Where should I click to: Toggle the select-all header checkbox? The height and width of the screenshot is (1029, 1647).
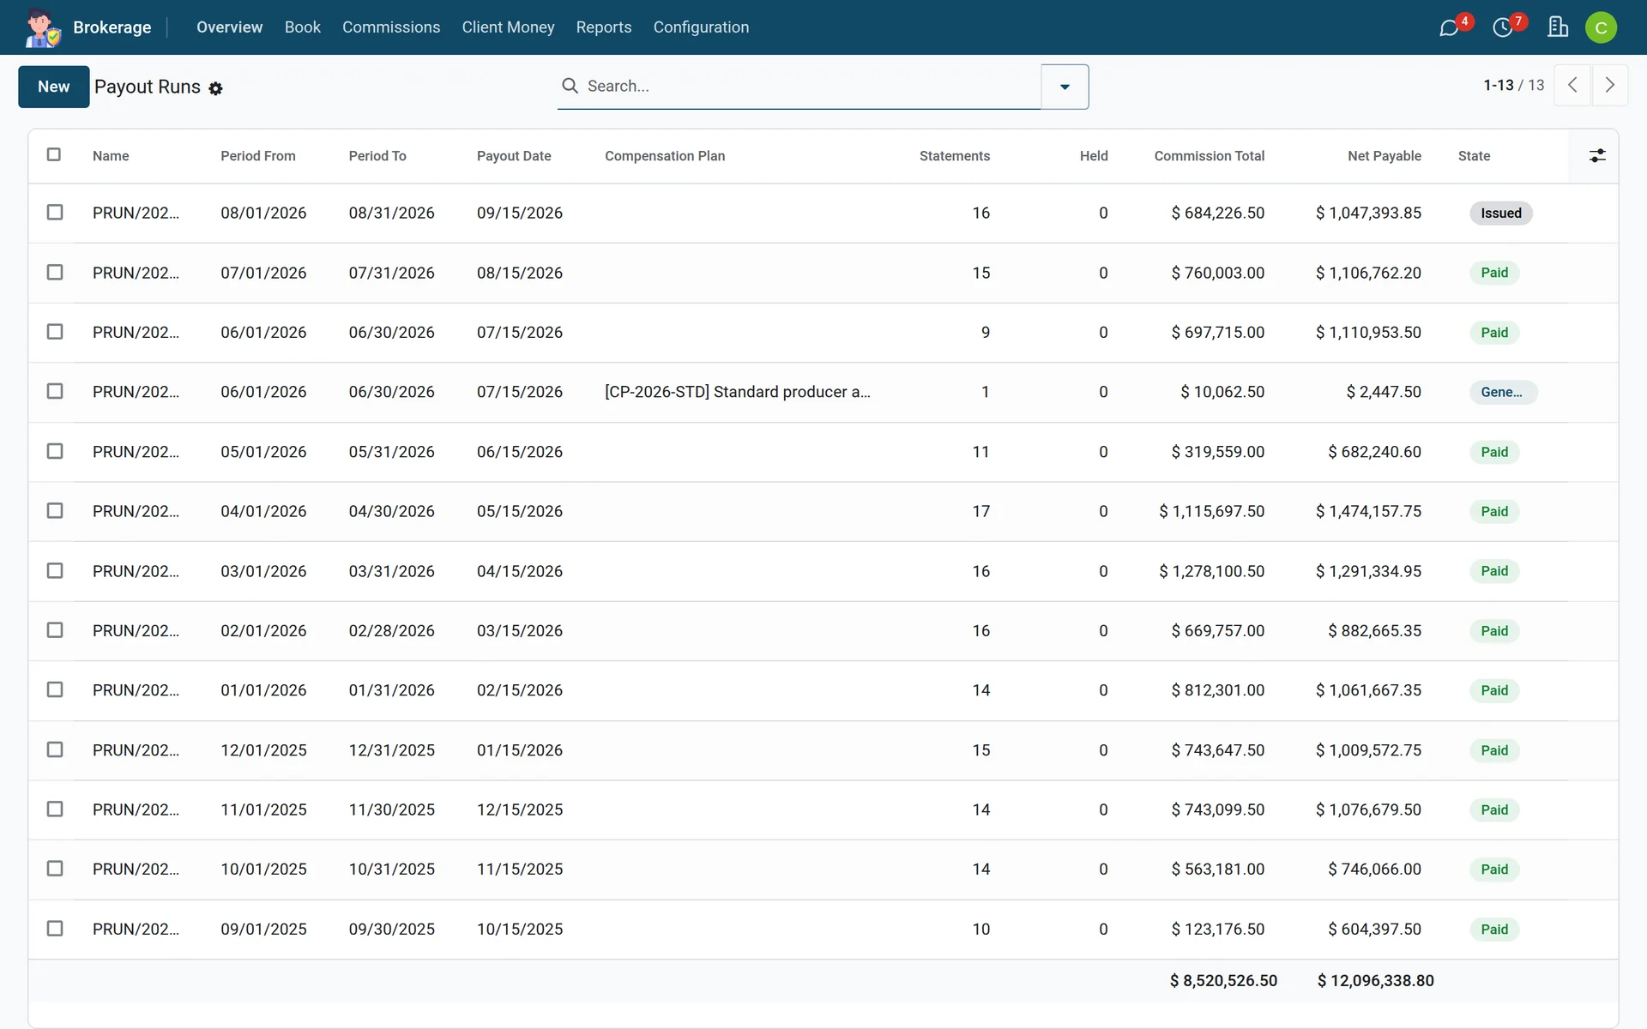[54, 154]
